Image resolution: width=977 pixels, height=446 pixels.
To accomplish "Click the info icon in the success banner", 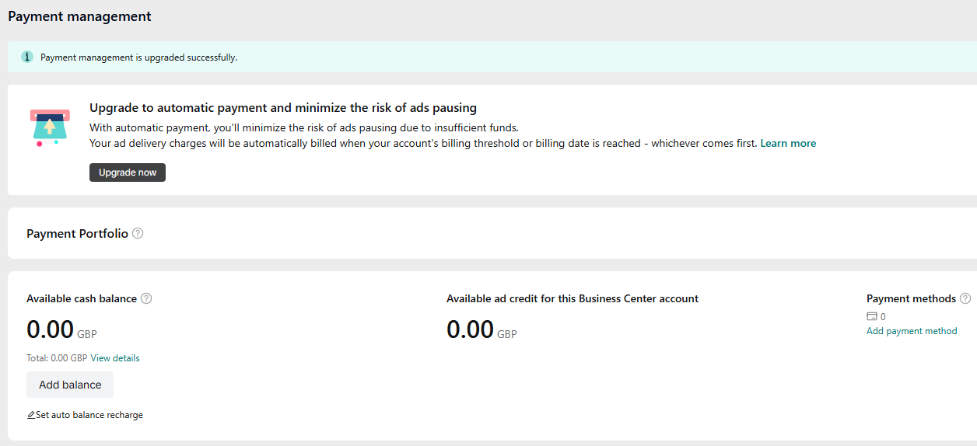I will [27, 57].
